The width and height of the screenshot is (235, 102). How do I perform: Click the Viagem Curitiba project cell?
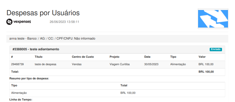click(120, 64)
